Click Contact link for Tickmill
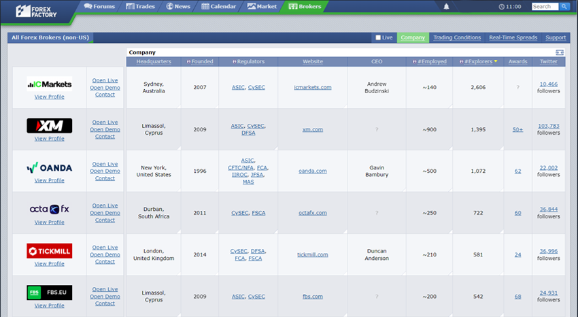Image resolution: width=578 pixels, height=317 pixels. tap(105, 261)
